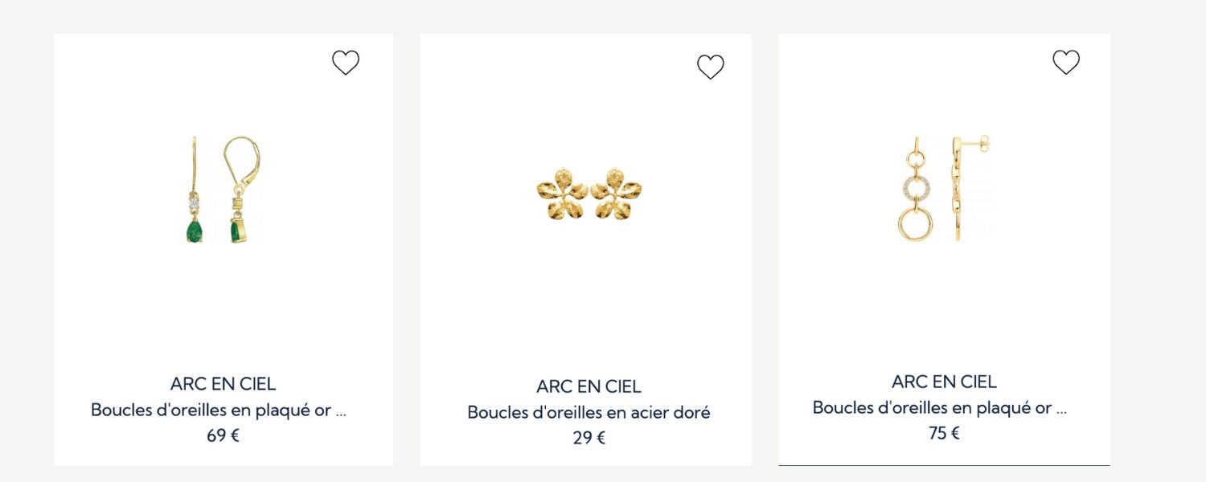Click ARC EN CIEL brand above 69 € price
The image size is (1206, 482).
(x=223, y=384)
